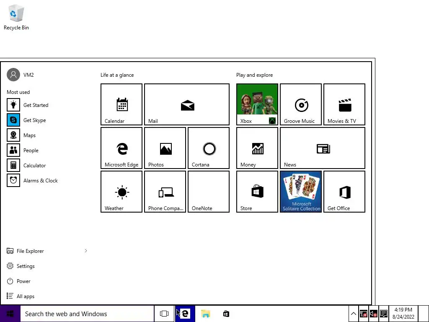This screenshot has height=322, width=429.
Task: Open Store from the taskbar
Action: coord(226,314)
